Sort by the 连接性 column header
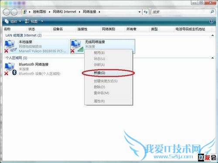Image resolution: width=218 pixels, height=163 pixels. tap(88, 29)
